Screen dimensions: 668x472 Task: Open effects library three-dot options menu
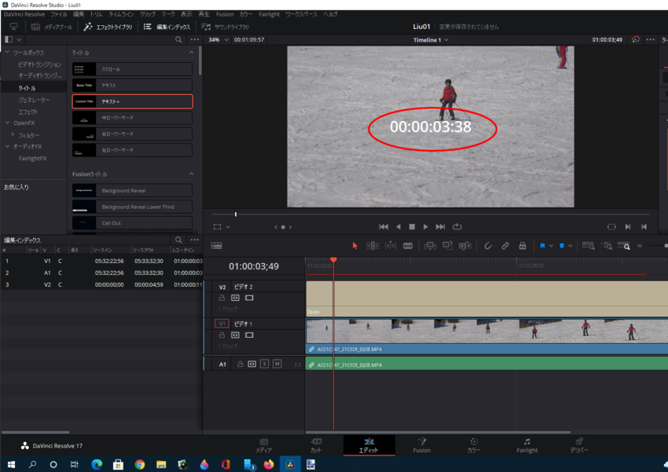pos(195,39)
